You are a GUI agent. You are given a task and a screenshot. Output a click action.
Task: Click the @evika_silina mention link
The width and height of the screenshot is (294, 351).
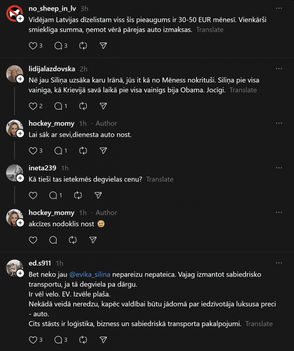pyautogui.click(x=90, y=275)
